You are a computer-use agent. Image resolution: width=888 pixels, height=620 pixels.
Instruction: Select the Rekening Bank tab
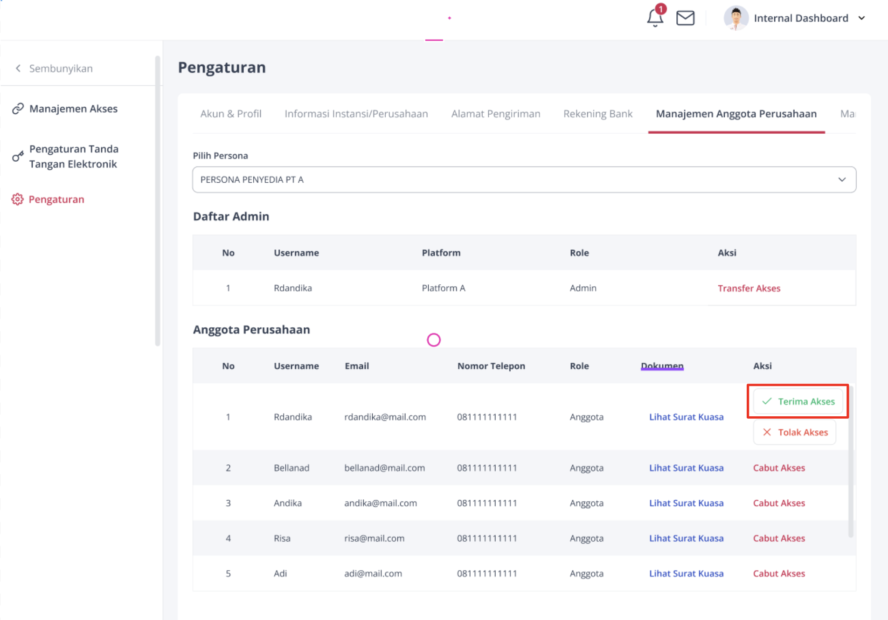pyautogui.click(x=597, y=114)
